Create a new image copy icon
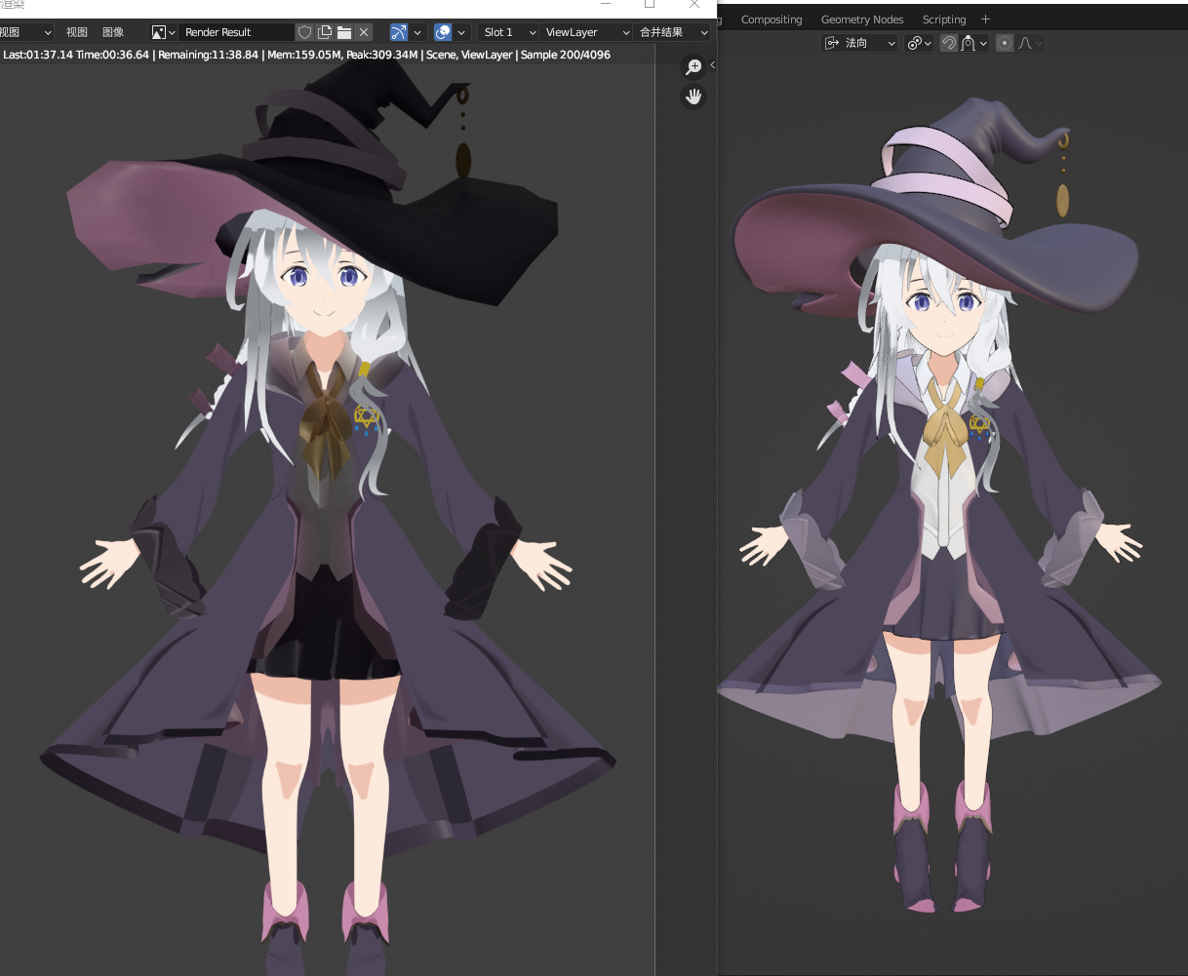Screen dimensions: 1188x976 [x=325, y=32]
